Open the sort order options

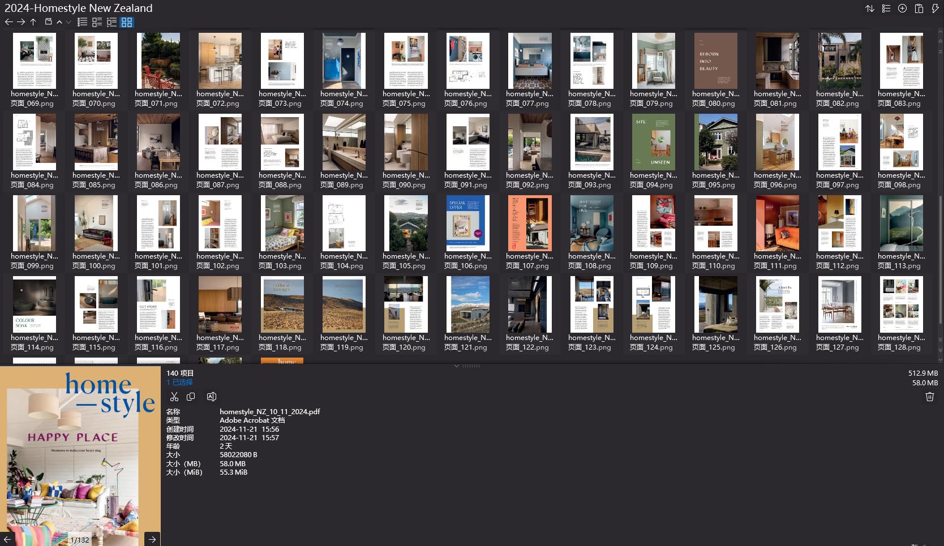[x=870, y=8]
